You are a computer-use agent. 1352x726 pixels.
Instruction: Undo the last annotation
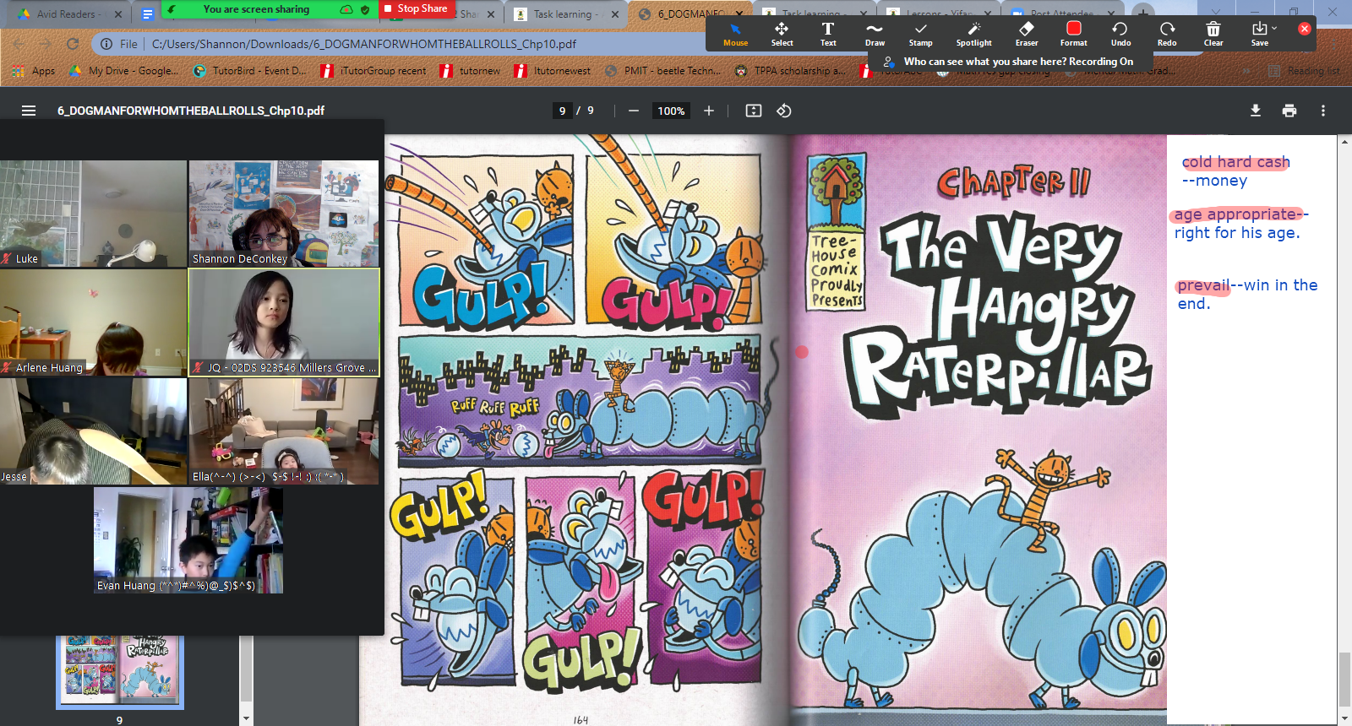pos(1120,34)
